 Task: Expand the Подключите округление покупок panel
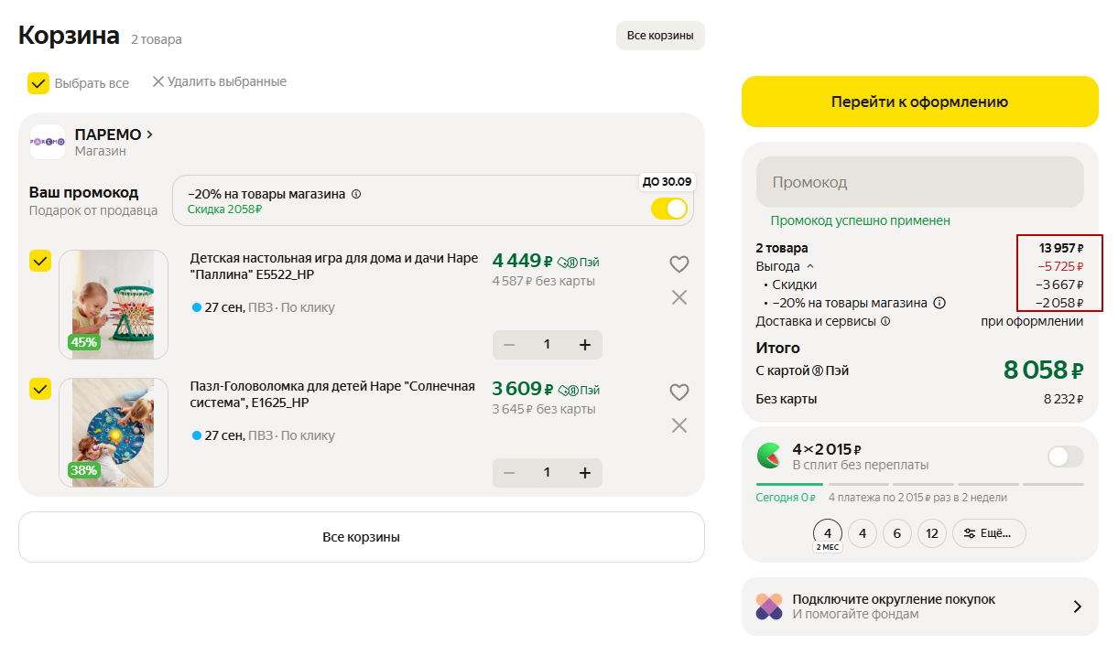coord(1077,607)
